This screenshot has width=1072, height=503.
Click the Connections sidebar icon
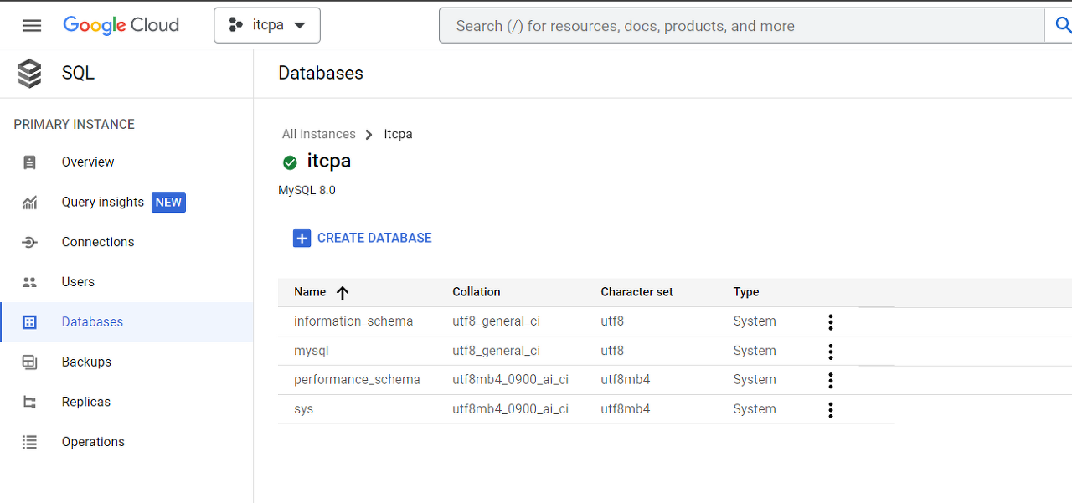(30, 243)
